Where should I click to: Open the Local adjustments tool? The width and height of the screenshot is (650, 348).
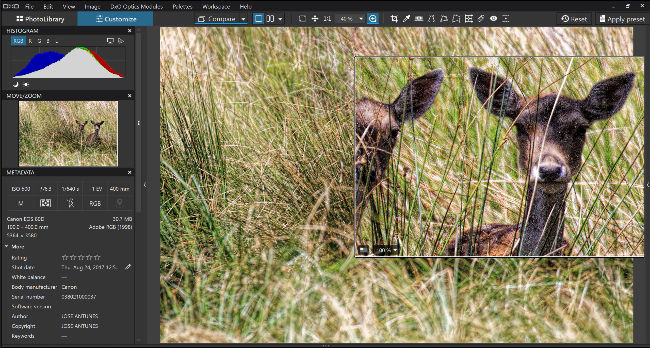click(506, 19)
